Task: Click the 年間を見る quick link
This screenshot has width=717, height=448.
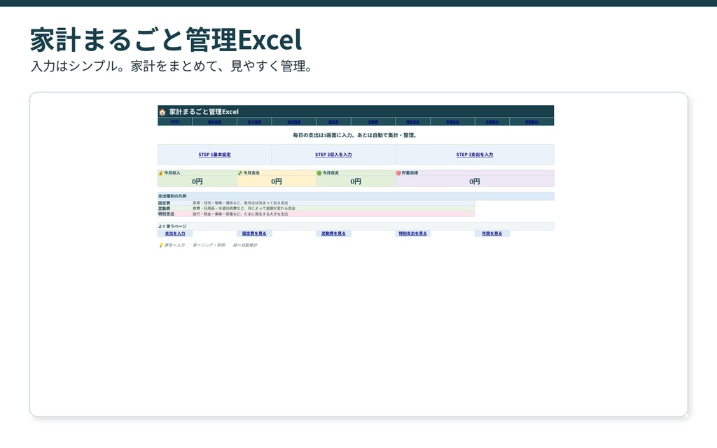Action: 492,233
